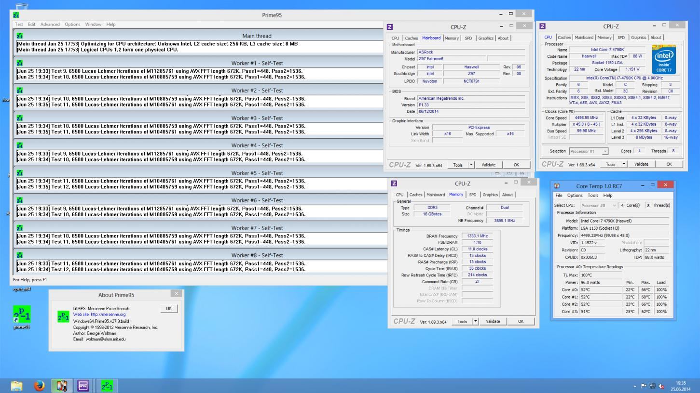Click the Core Temp title bar icon
The width and height of the screenshot is (700, 393).
pyautogui.click(x=557, y=186)
